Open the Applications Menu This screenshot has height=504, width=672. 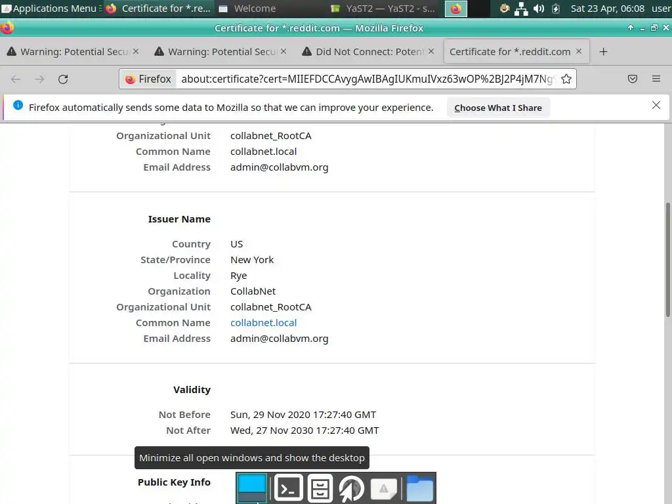pos(51,9)
